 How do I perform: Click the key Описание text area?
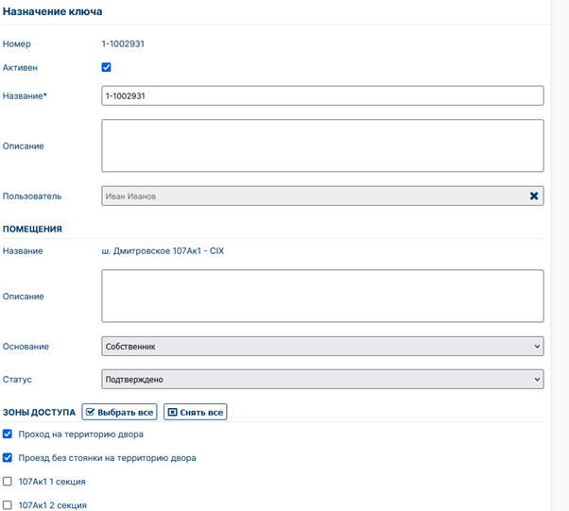click(322, 145)
